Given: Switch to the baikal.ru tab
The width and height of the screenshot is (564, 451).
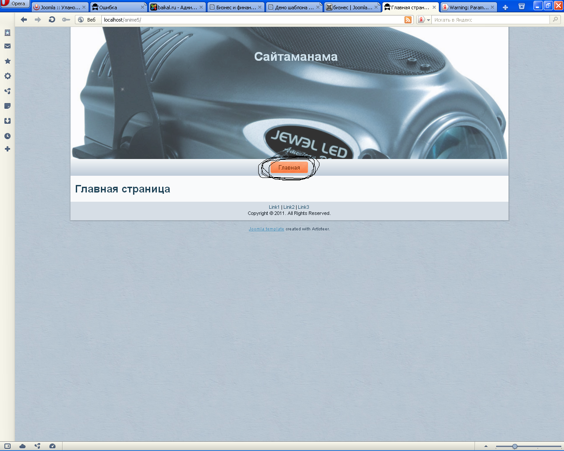Looking at the screenshot, I should click(177, 7).
